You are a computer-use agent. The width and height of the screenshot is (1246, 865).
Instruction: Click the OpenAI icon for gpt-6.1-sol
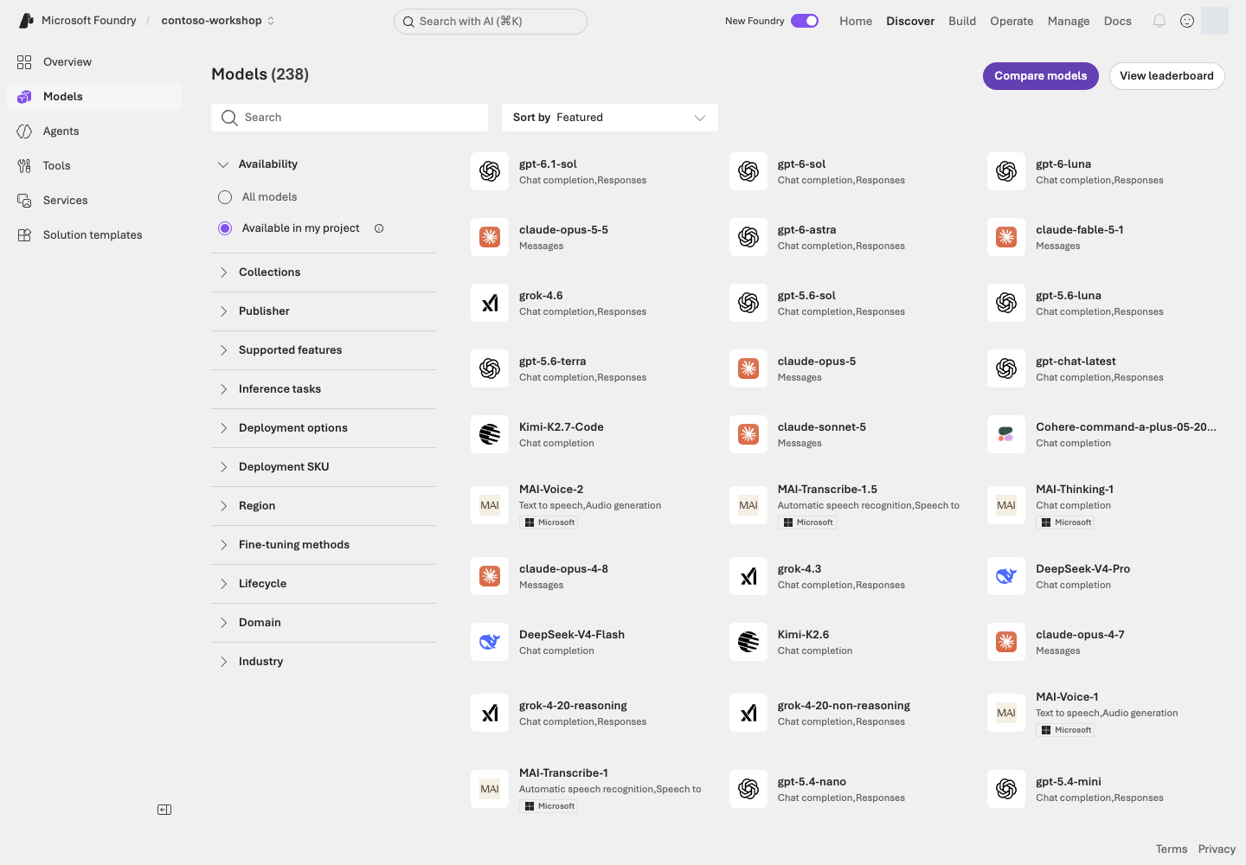pos(490,171)
